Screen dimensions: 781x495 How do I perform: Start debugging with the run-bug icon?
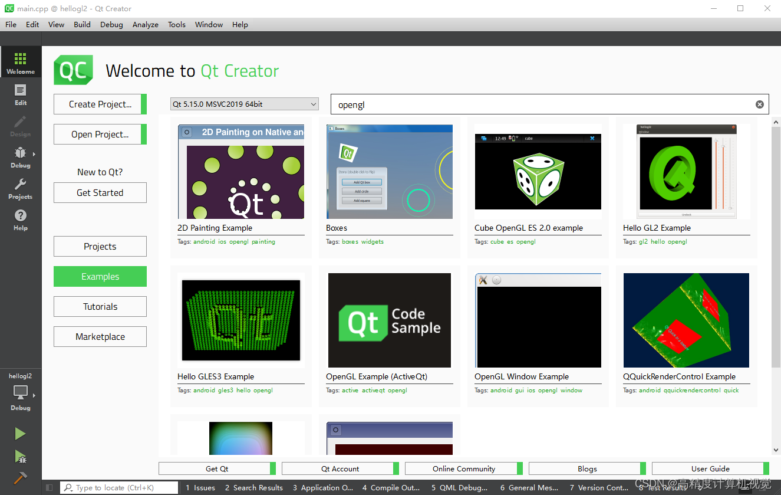[x=21, y=456]
